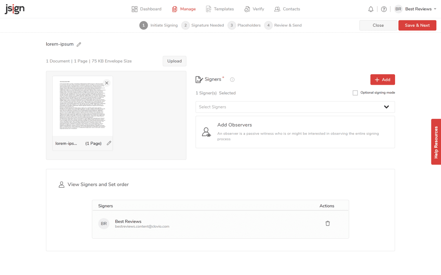Click the info icon next to Signers
Viewport: 441px width, 275px height.
coord(232,80)
